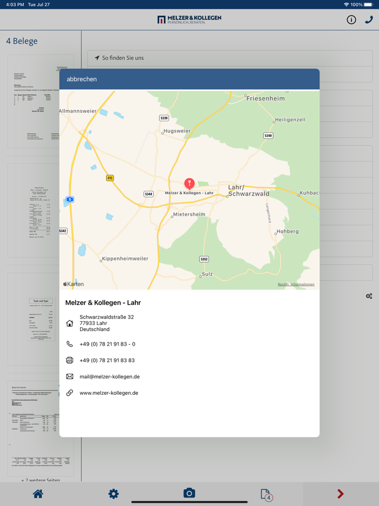Tap the Heiligenzell map label

pos(290,120)
